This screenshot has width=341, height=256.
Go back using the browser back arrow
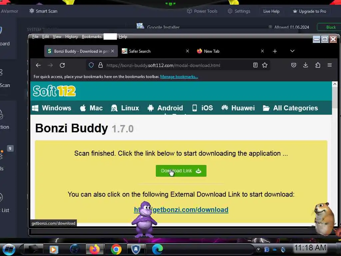point(38,65)
